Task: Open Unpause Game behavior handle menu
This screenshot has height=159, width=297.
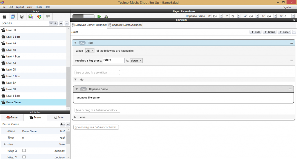Action: click(290, 89)
